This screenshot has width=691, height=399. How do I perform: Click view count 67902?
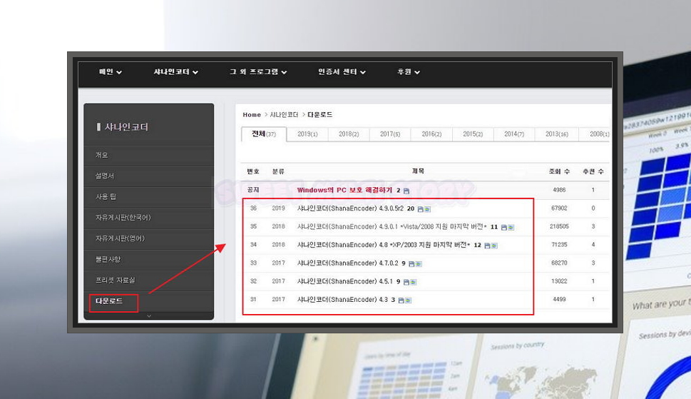[559, 208]
